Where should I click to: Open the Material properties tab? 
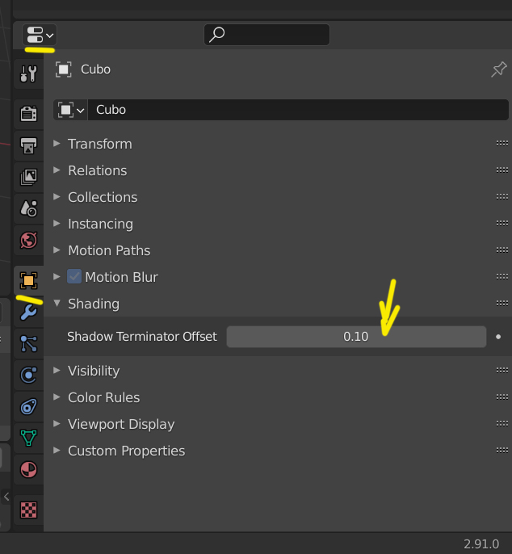pos(29,469)
